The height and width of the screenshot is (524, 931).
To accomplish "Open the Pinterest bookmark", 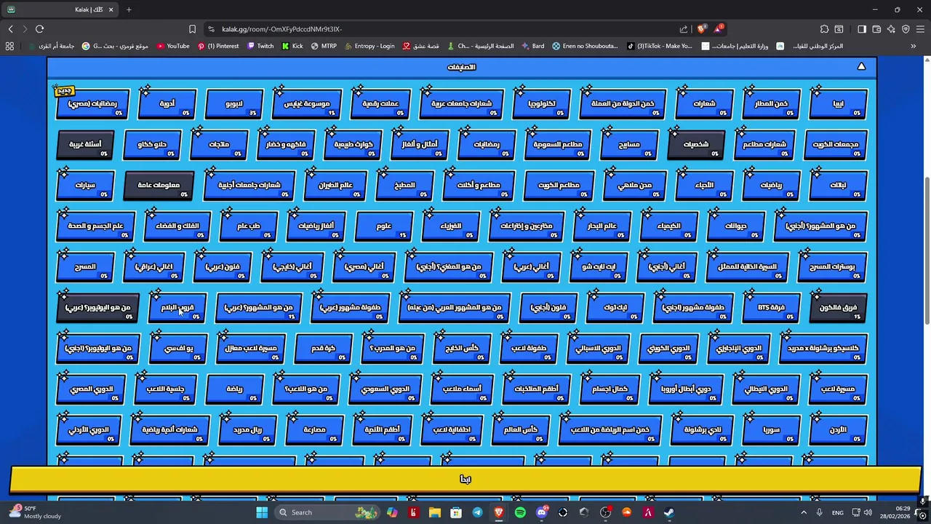I will click(218, 46).
